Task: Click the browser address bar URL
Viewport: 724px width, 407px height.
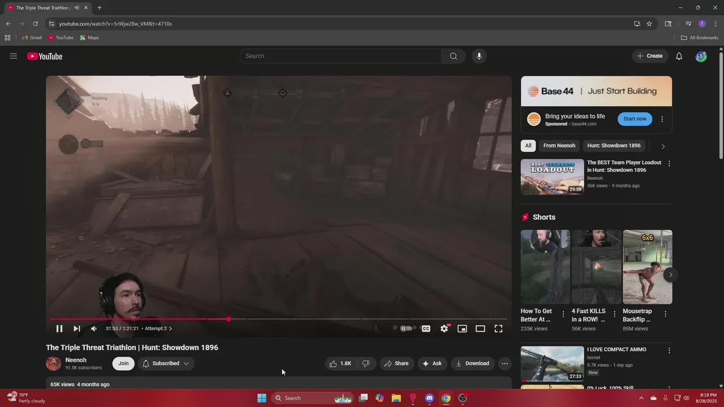Action: (x=115, y=24)
